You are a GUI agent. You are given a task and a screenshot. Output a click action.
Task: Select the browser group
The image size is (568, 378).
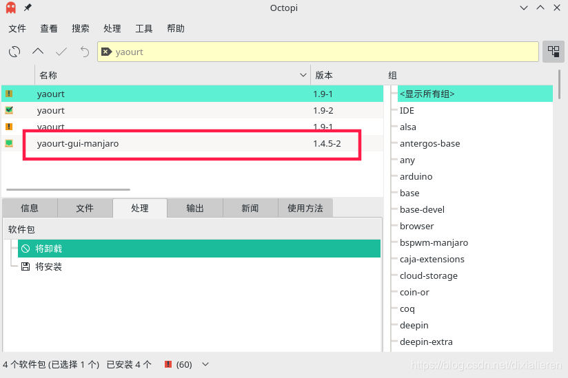[416, 226]
